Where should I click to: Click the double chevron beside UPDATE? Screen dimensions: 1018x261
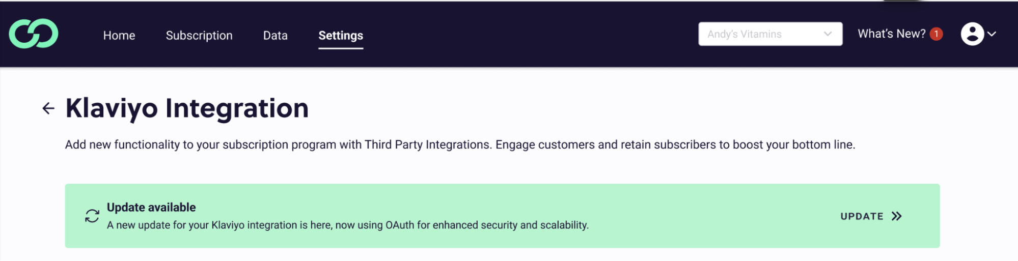pos(897,216)
